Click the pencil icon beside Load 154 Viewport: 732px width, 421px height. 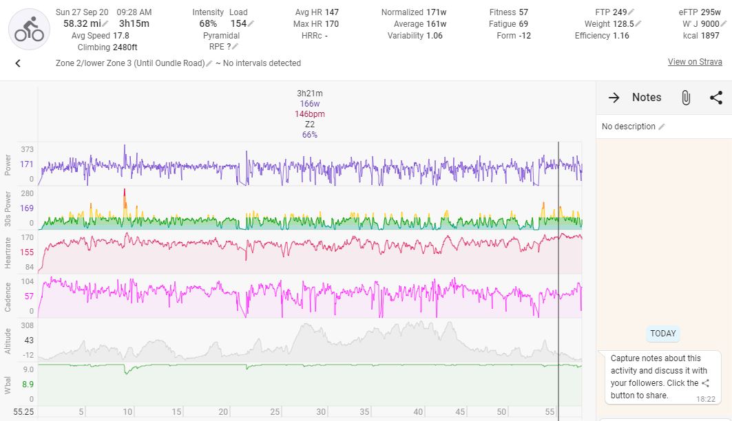tap(251, 24)
